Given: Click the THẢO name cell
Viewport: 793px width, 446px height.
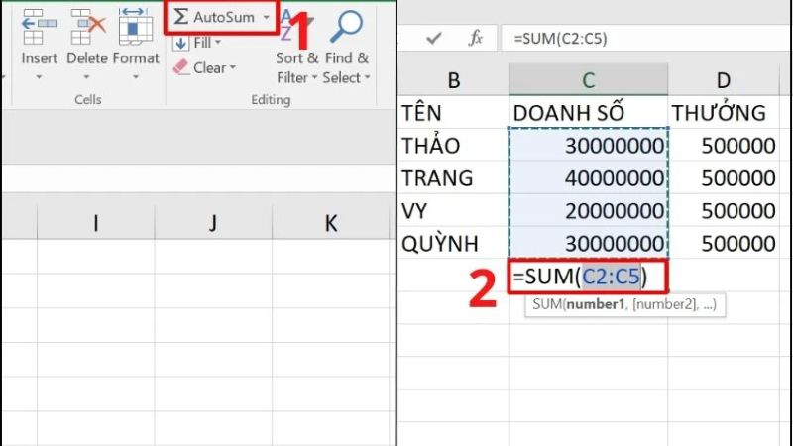Looking at the screenshot, I should (x=453, y=145).
